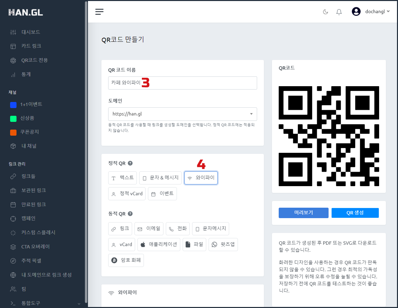
Task: Select the 문자 & 메시지 QR type
Action: (x=160, y=178)
